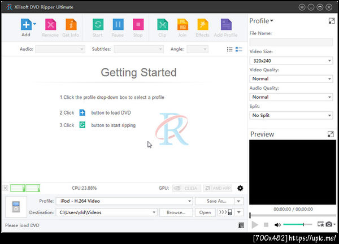Open the Subtitles dropdown
339x244 pixels.
pos(139,49)
